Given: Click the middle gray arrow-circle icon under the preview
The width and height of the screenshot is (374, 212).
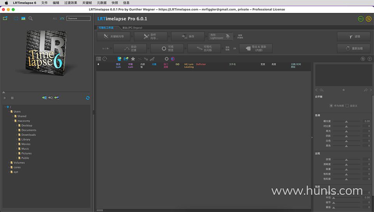Looking at the screenshot, I should [50, 98].
